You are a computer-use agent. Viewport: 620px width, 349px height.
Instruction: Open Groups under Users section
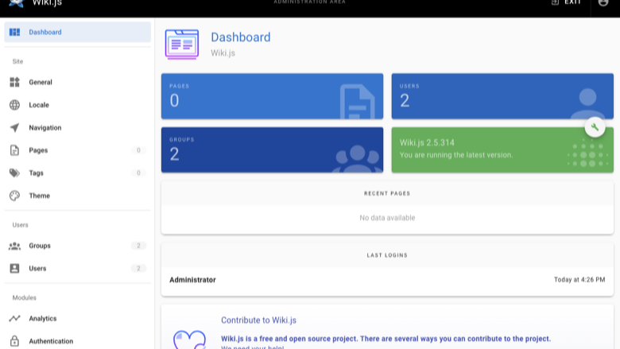[78, 246]
